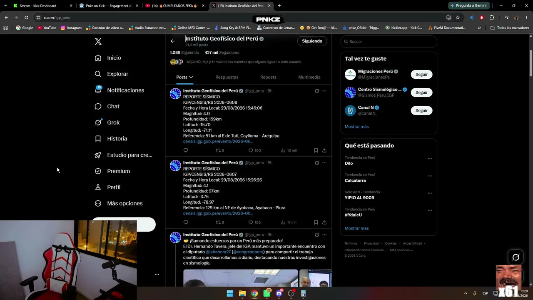Expand Más opciones in sidebar
The height and width of the screenshot is (300, 533).
pyautogui.click(x=119, y=203)
